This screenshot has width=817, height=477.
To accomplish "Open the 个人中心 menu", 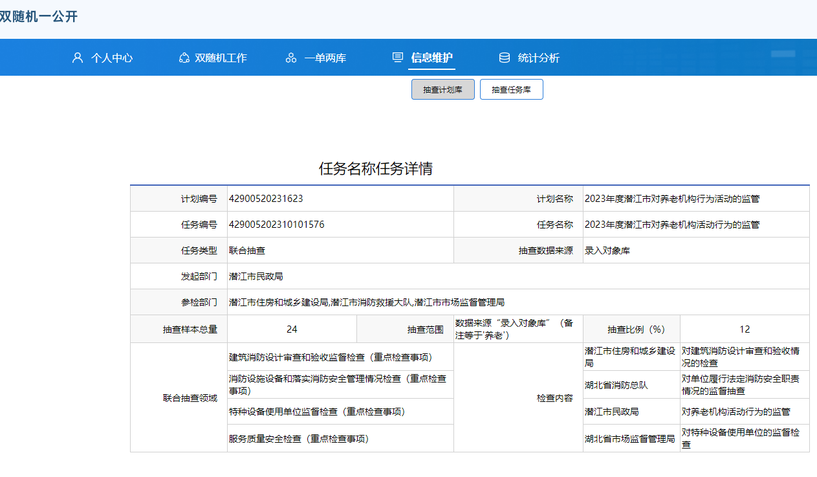I will pos(112,58).
